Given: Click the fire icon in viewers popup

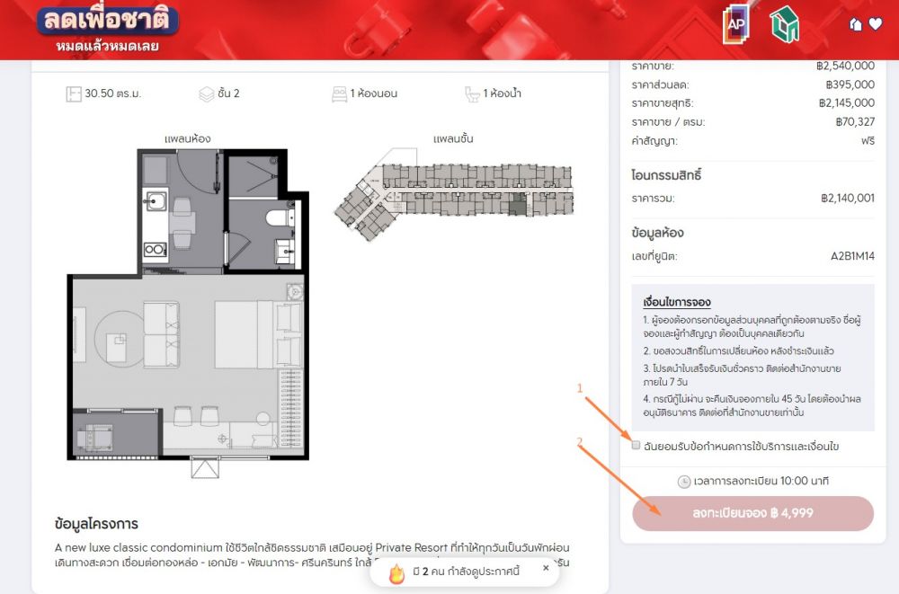Looking at the screenshot, I should click(396, 573).
